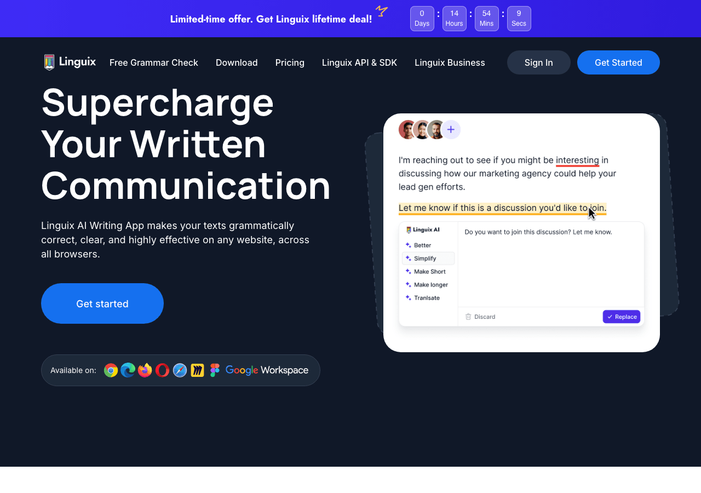The height and width of the screenshot is (493, 701).
Task: Click the Miro app icon
Action: point(197,370)
